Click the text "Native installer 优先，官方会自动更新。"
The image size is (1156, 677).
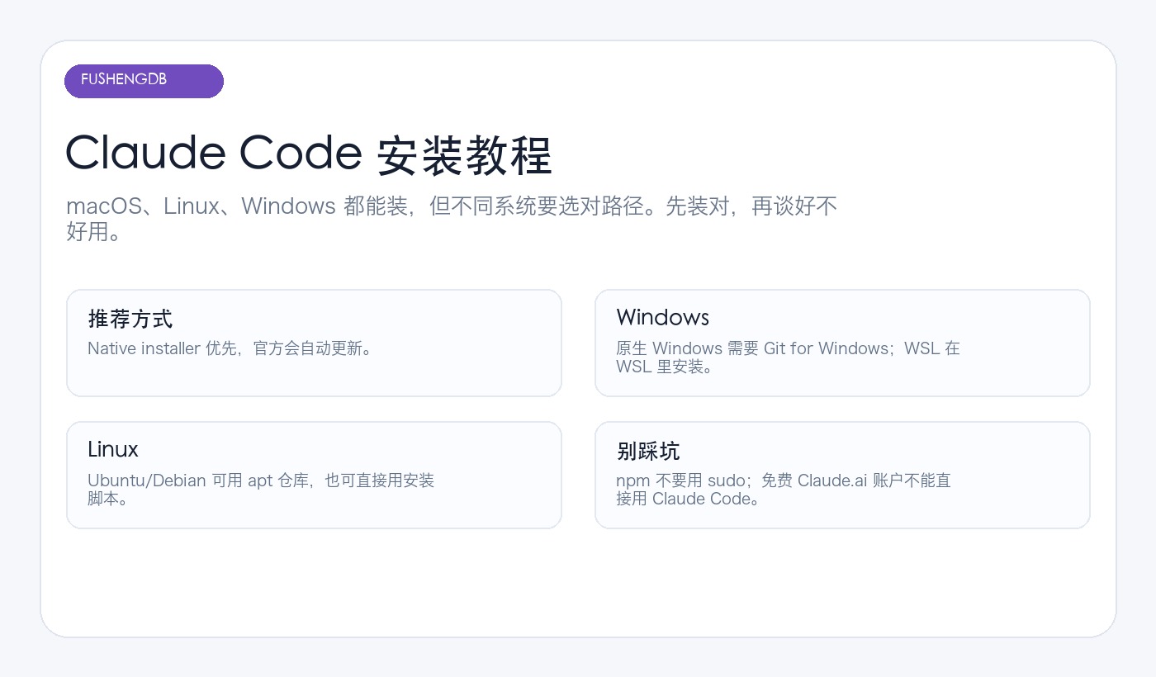point(233,348)
